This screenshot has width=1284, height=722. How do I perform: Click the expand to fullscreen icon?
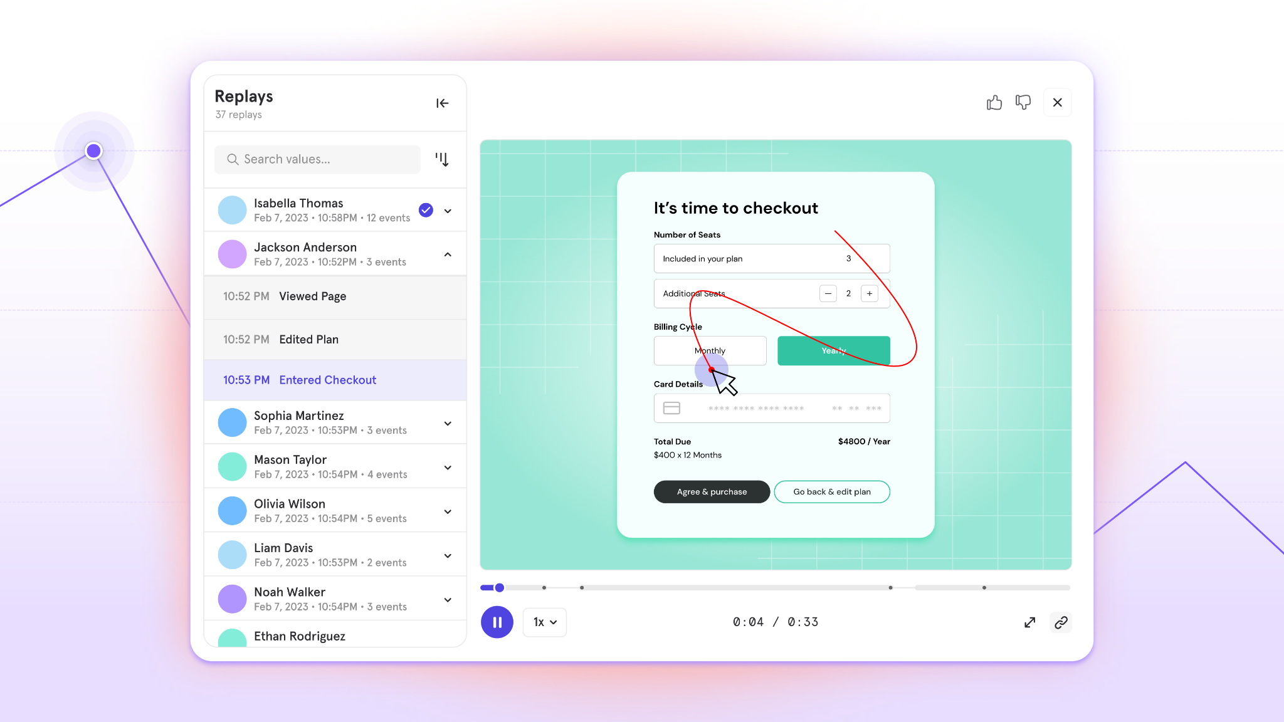(1030, 622)
